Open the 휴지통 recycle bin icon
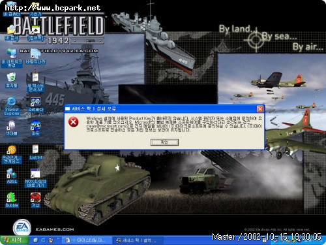Viewport: 326px width, 245px height. 12,80
